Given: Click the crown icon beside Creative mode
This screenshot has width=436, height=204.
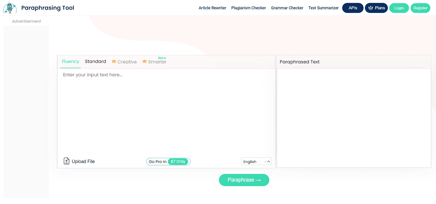Looking at the screenshot, I should click(x=114, y=61).
